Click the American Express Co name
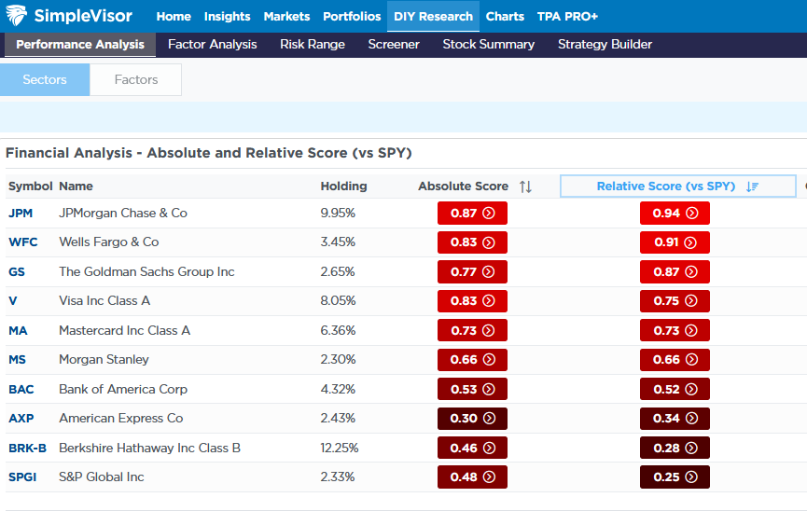Viewport: 807px width, 525px height. 121,418
